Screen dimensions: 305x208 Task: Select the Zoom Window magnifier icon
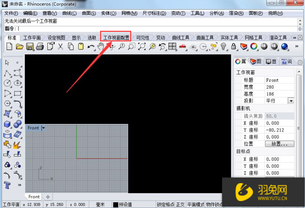132,47
